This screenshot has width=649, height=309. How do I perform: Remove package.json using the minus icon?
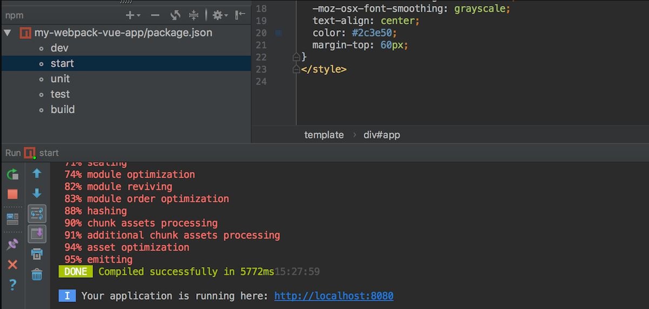tap(155, 16)
